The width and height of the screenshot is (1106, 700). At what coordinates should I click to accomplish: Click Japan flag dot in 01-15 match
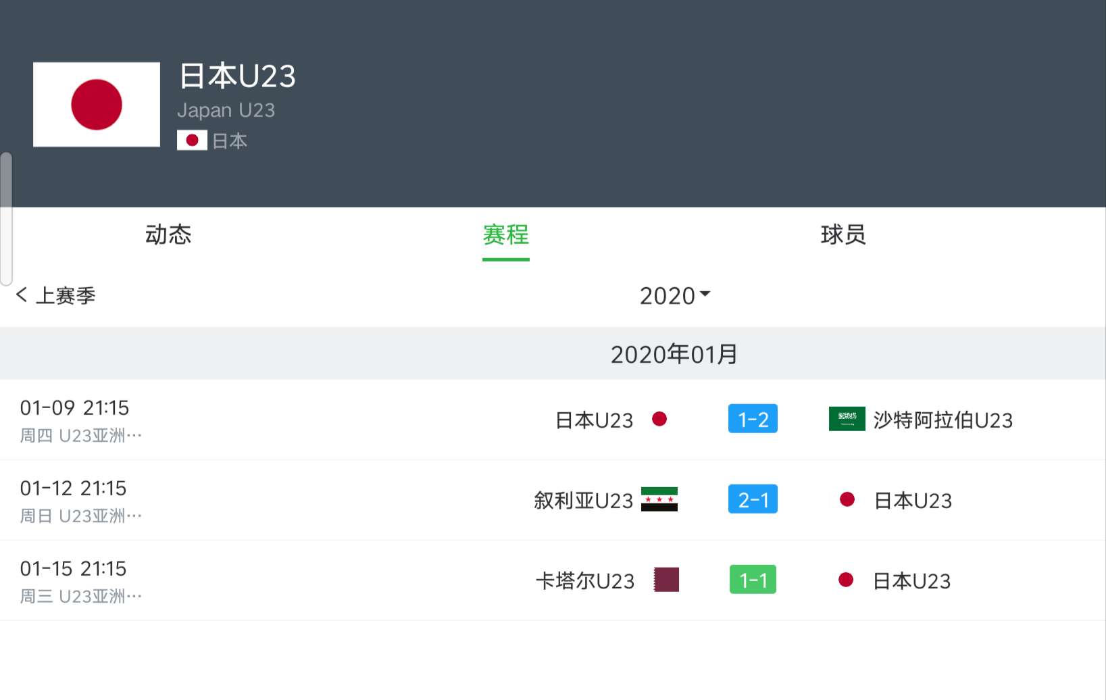[846, 580]
